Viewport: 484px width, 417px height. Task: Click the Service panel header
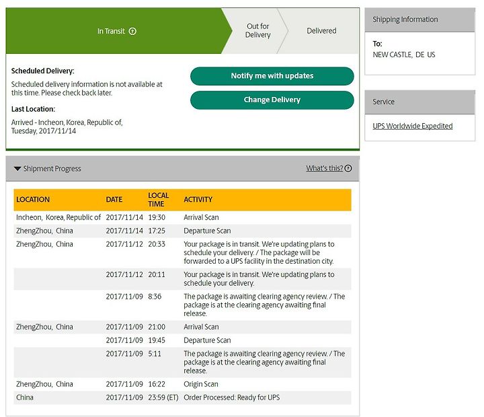419,102
